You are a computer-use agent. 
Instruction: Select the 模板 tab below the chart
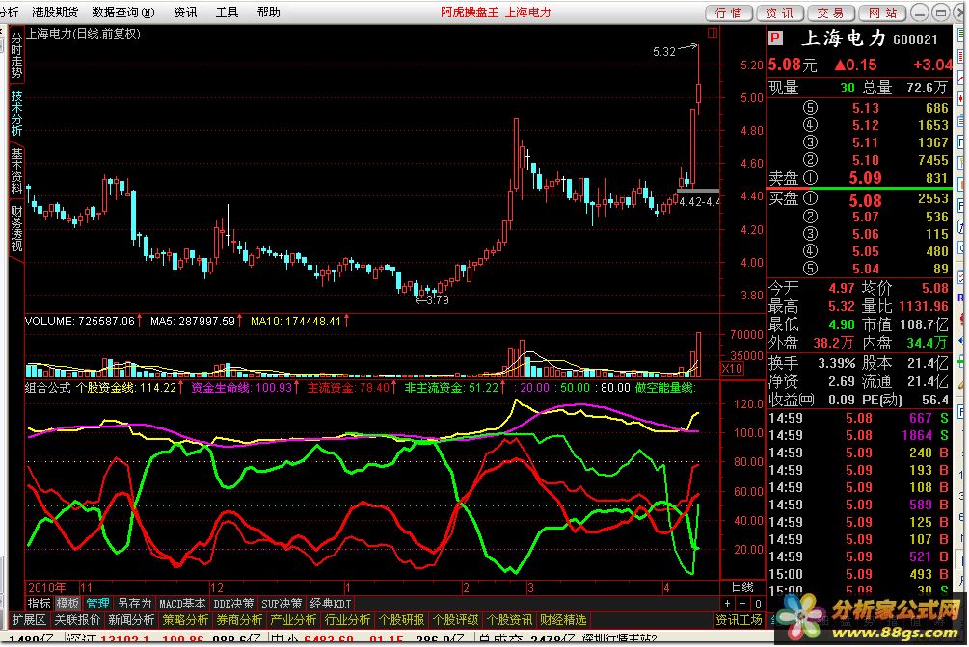pyautogui.click(x=67, y=603)
